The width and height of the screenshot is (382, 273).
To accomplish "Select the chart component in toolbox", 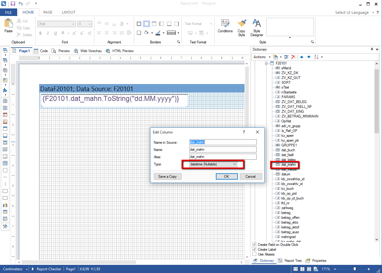I will (x=5, y=205).
